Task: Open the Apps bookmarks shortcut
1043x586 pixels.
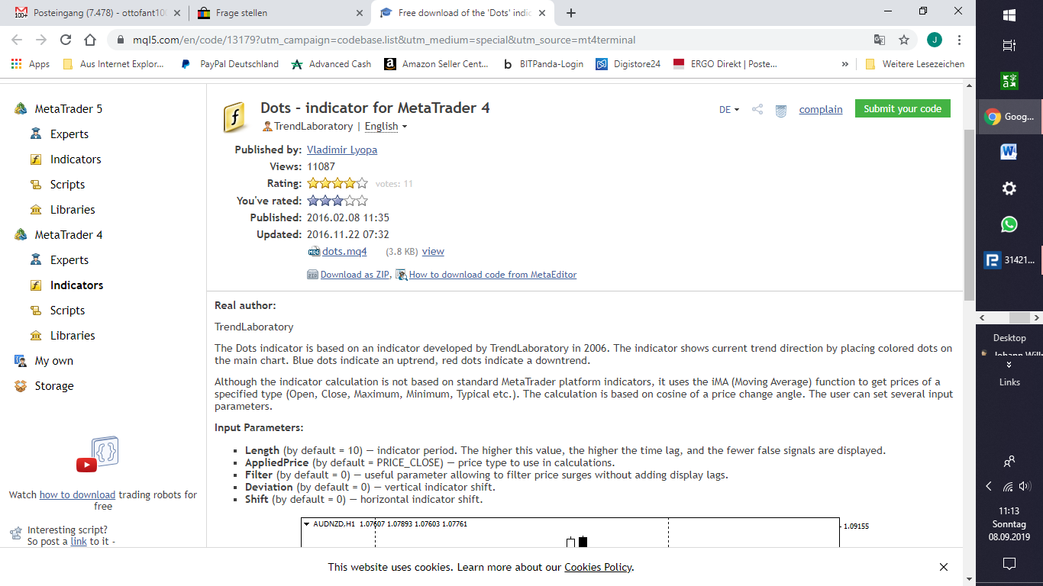Action: click(31, 64)
